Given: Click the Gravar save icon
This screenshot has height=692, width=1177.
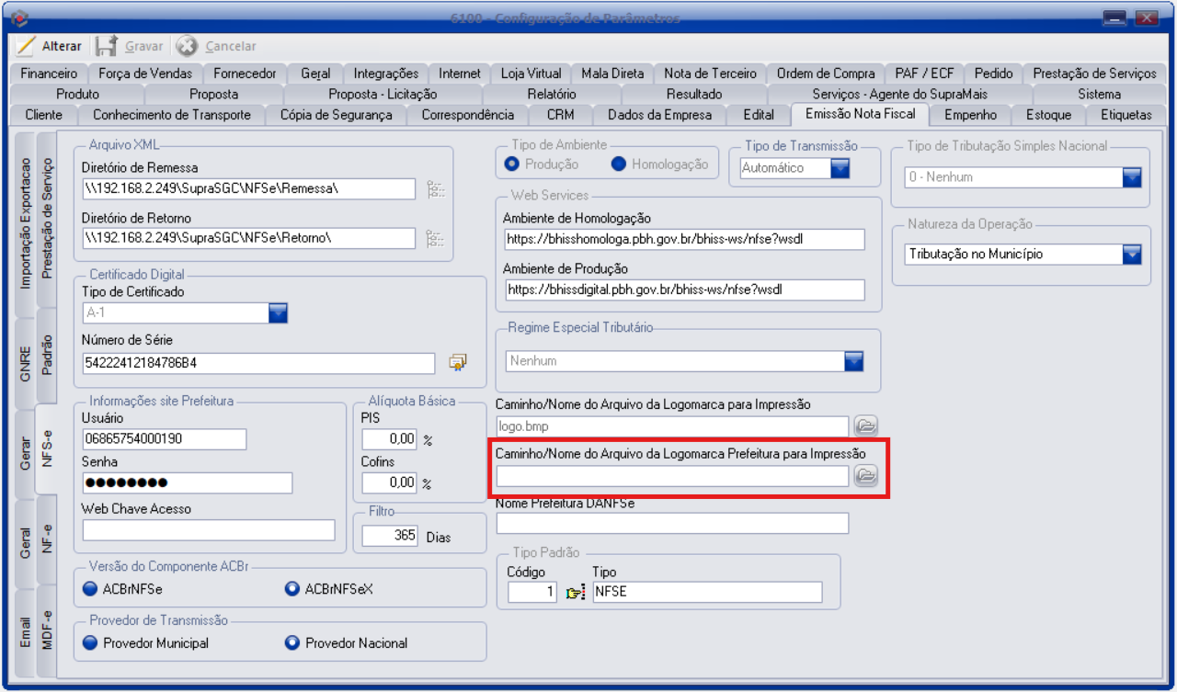Looking at the screenshot, I should point(106,46).
